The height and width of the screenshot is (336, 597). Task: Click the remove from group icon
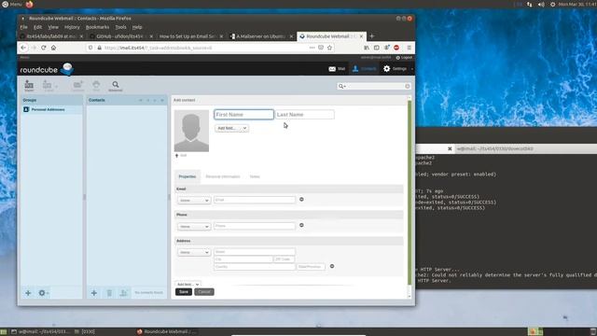click(124, 293)
